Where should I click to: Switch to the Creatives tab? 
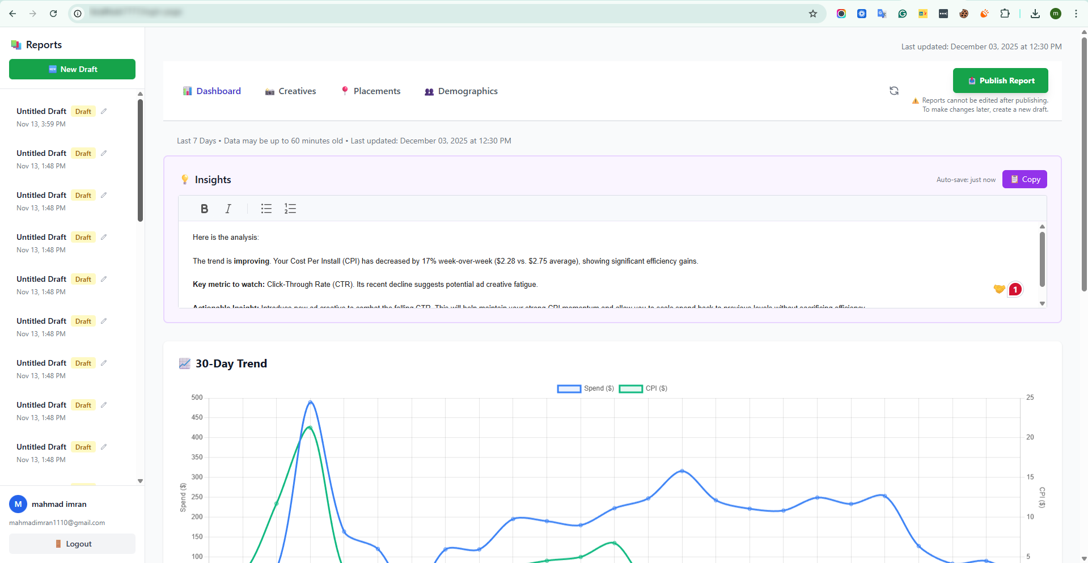290,91
